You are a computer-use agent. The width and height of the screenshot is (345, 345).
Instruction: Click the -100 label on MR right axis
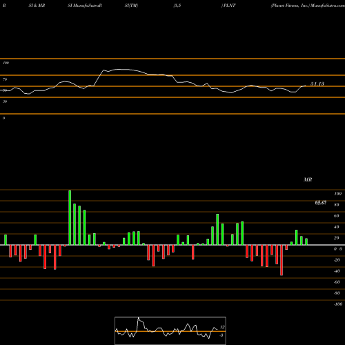point(338,304)
